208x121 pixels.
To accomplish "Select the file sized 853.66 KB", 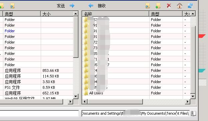I will [x=51, y=70].
